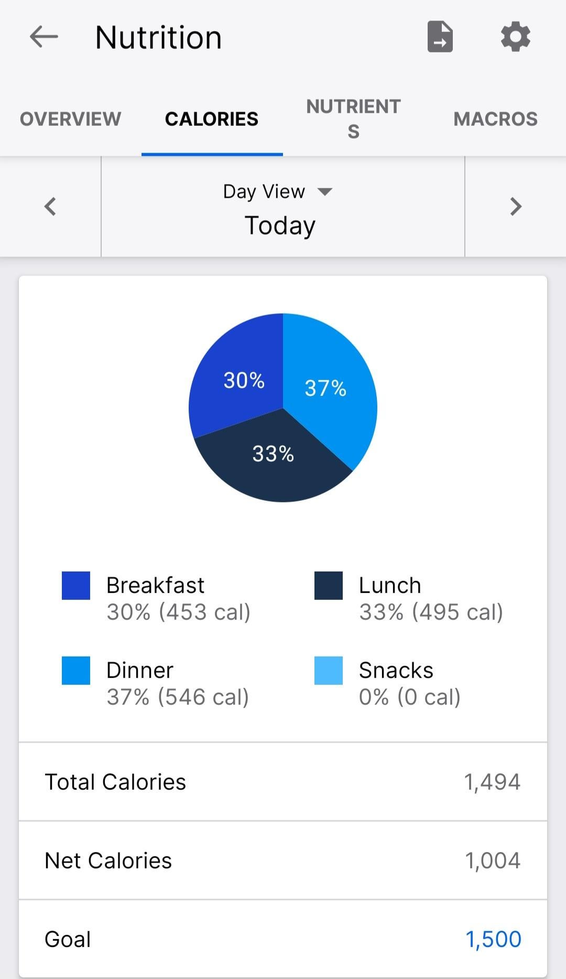This screenshot has width=566, height=979.
Task: Go to previous day arrow
Action: click(x=50, y=207)
